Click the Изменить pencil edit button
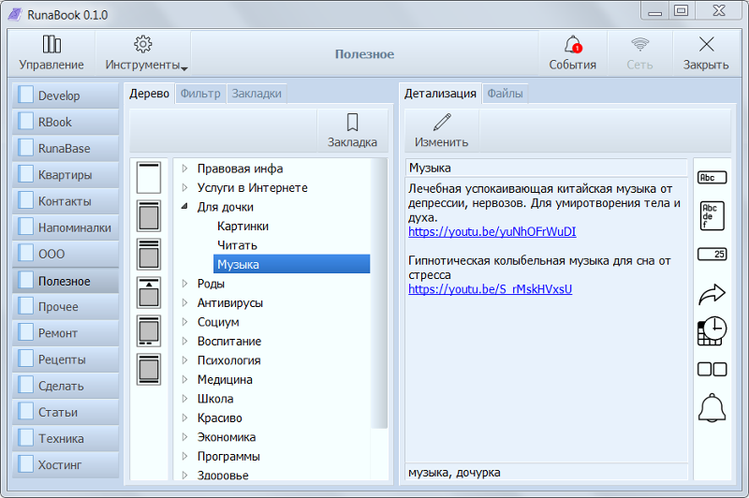This screenshot has height=498, width=749. pos(442,131)
